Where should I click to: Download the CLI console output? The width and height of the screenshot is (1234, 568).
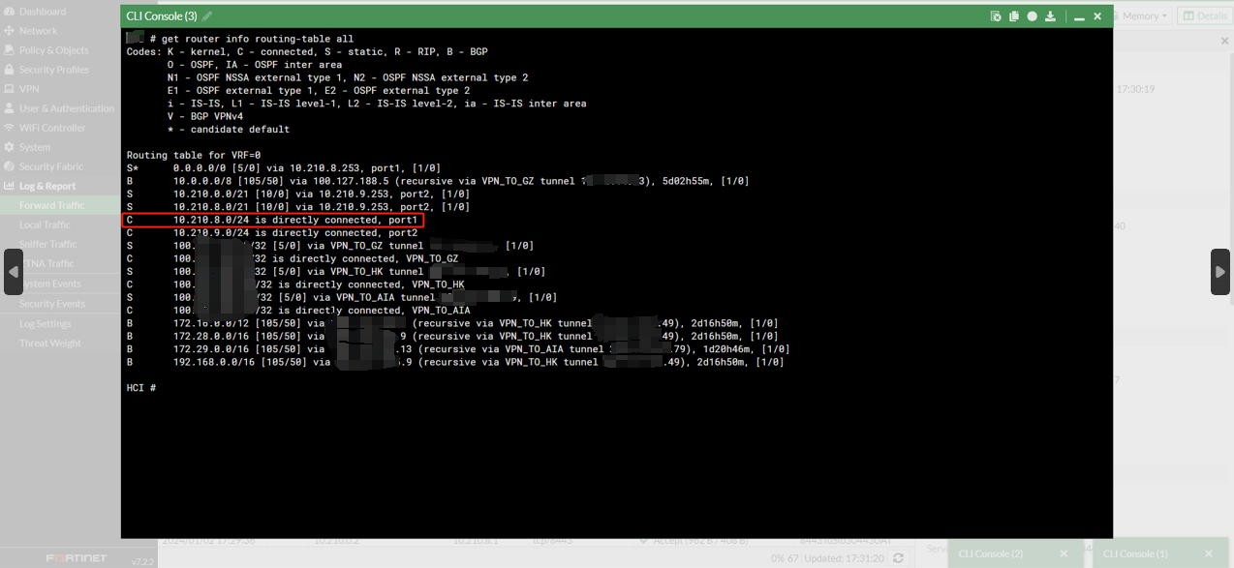click(1050, 16)
